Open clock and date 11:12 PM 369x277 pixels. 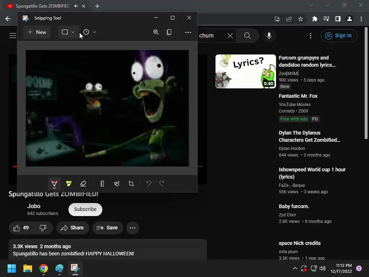(342, 268)
